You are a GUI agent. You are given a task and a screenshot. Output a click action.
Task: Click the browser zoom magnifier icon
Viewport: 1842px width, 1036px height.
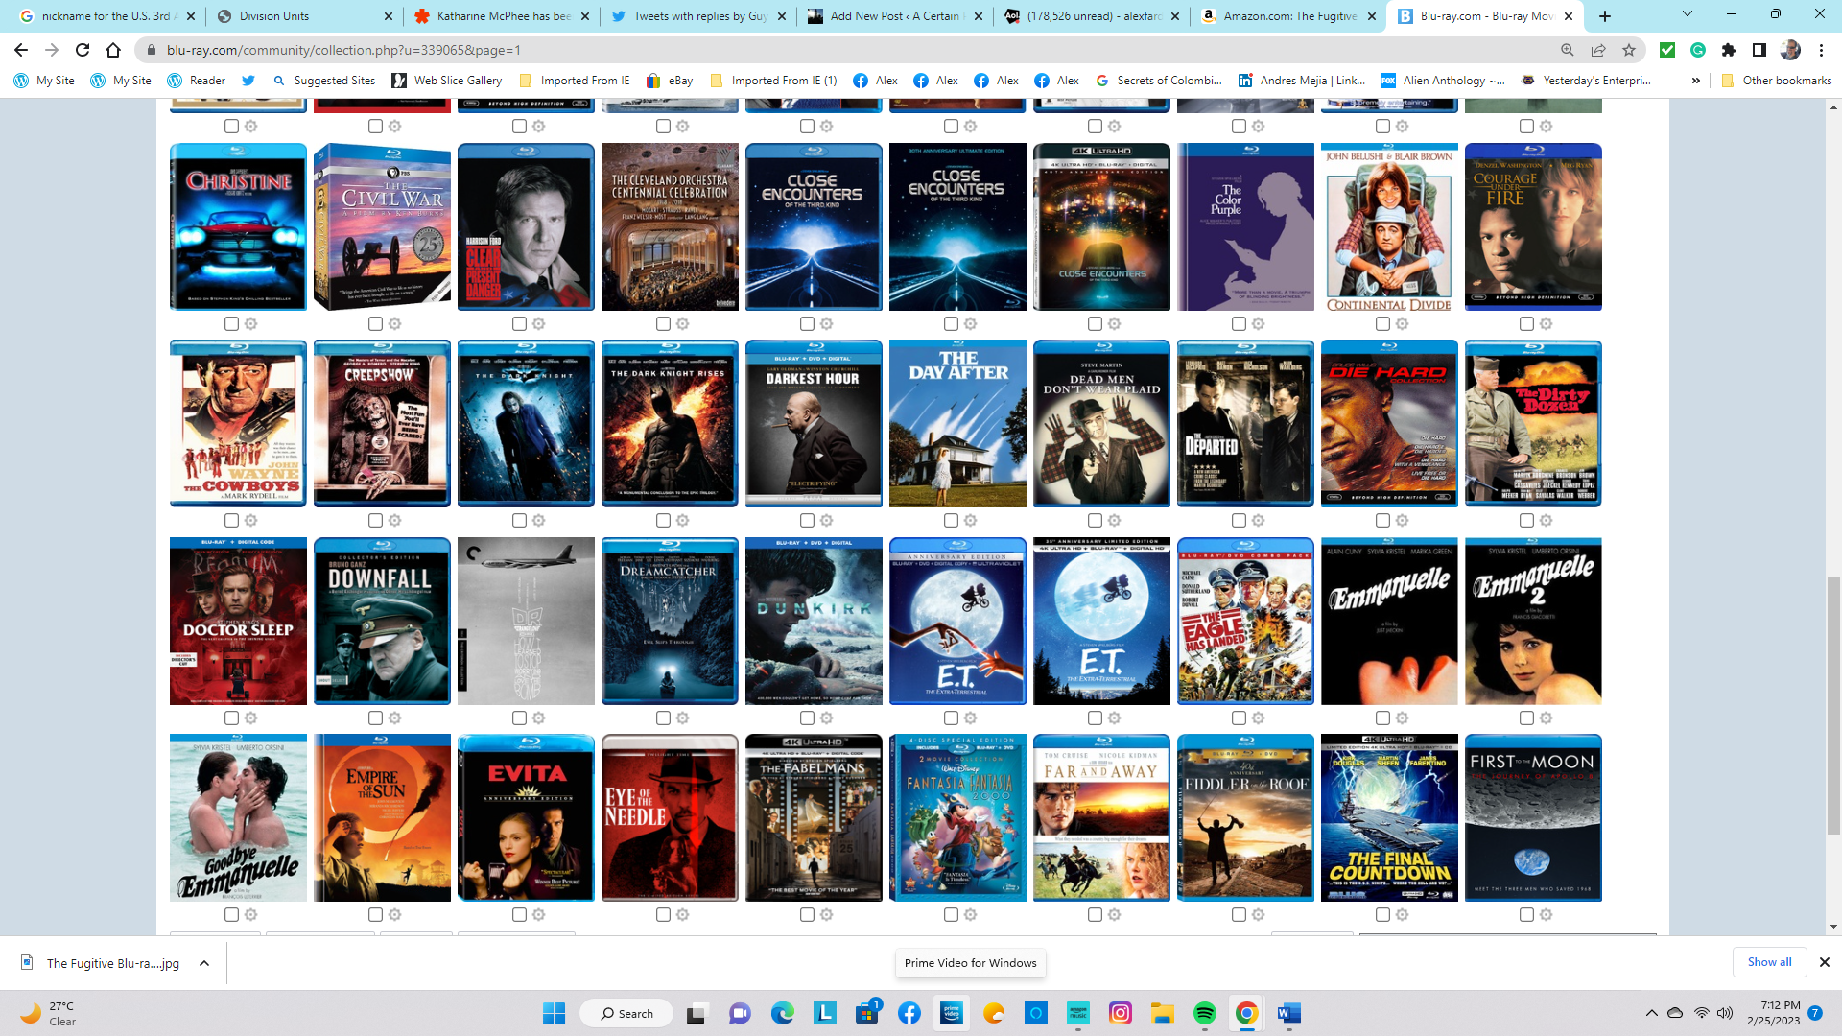(x=1568, y=50)
